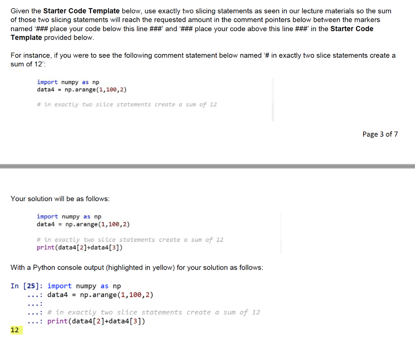Click the console comment line about slice statements
The width and height of the screenshot is (415, 340).
pyautogui.click(x=154, y=312)
